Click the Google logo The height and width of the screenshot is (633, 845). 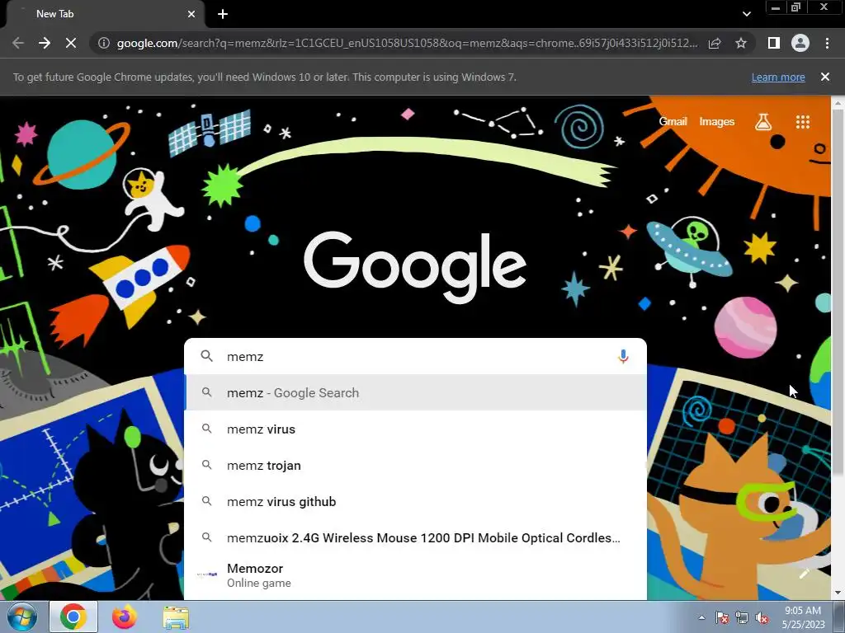415,267
